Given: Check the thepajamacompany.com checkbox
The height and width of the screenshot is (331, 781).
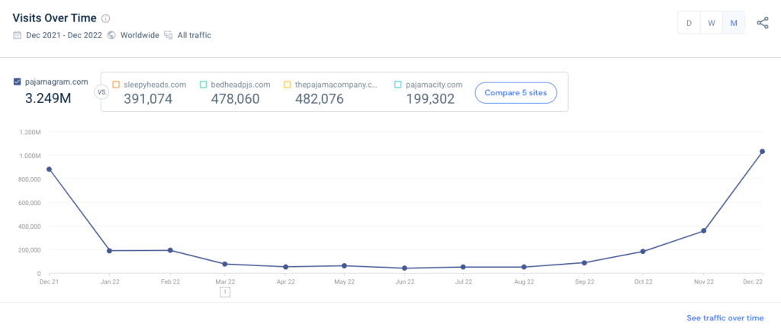Looking at the screenshot, I should (x=287, y=85).
